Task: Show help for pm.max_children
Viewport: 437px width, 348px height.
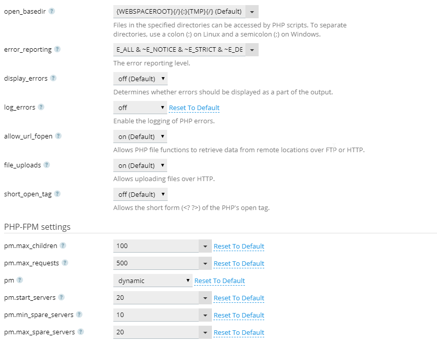Action: coord(63,246)
